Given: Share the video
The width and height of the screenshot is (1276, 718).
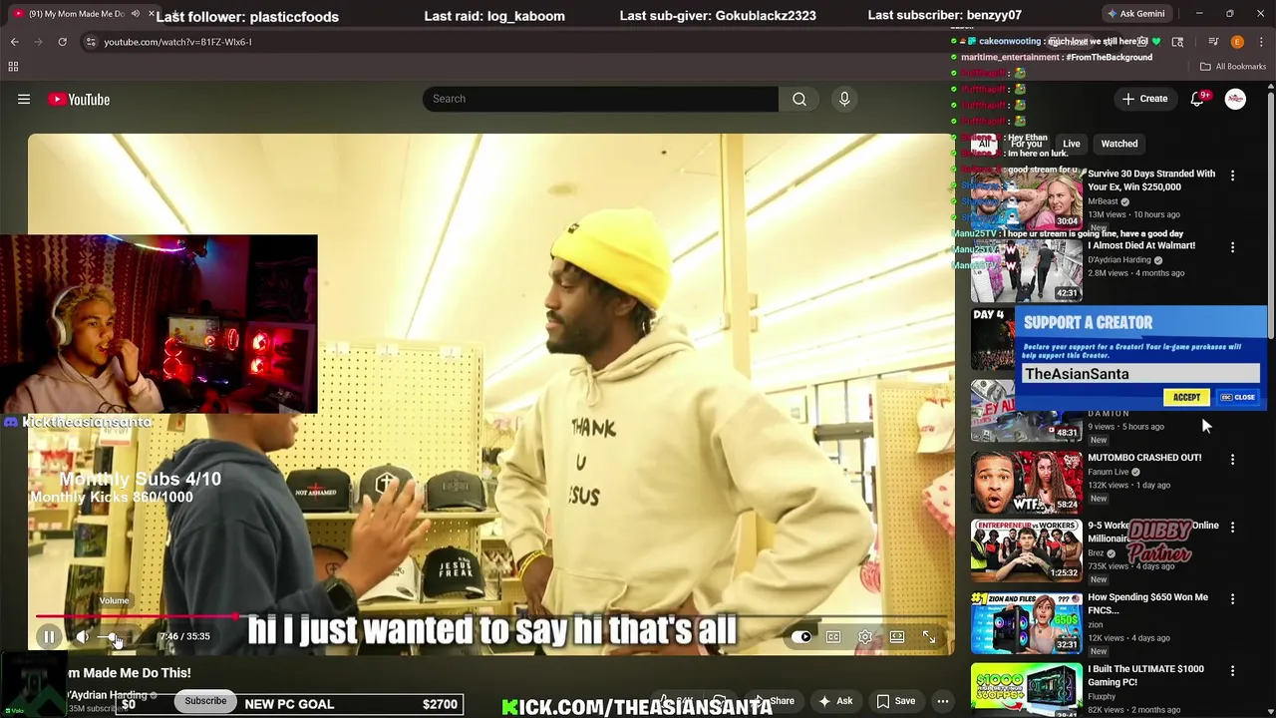Looking at the screenshot, I should [x=775, y=701].
